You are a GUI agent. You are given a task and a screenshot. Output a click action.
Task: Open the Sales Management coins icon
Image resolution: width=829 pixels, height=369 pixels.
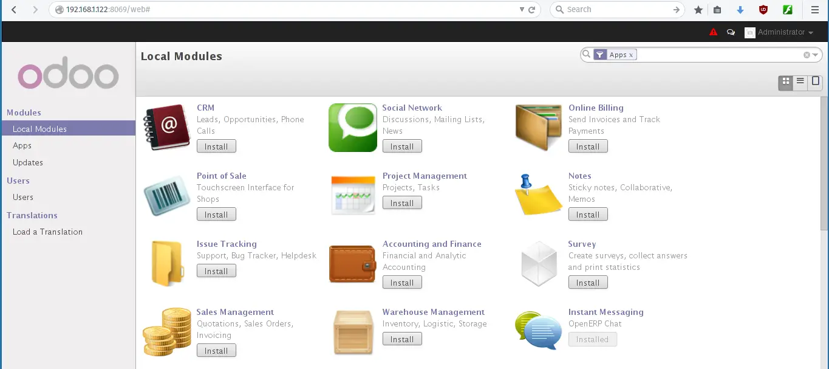[167, 331]
